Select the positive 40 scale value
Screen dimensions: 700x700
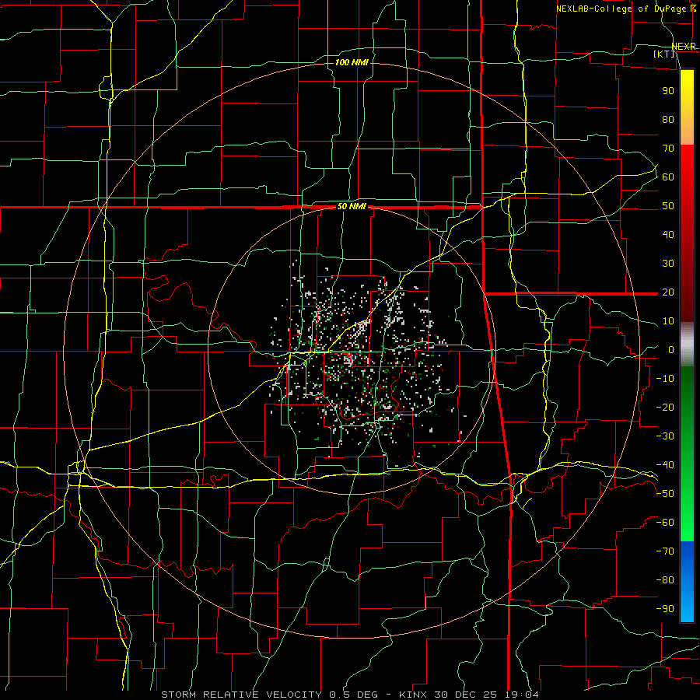[668, 234]
